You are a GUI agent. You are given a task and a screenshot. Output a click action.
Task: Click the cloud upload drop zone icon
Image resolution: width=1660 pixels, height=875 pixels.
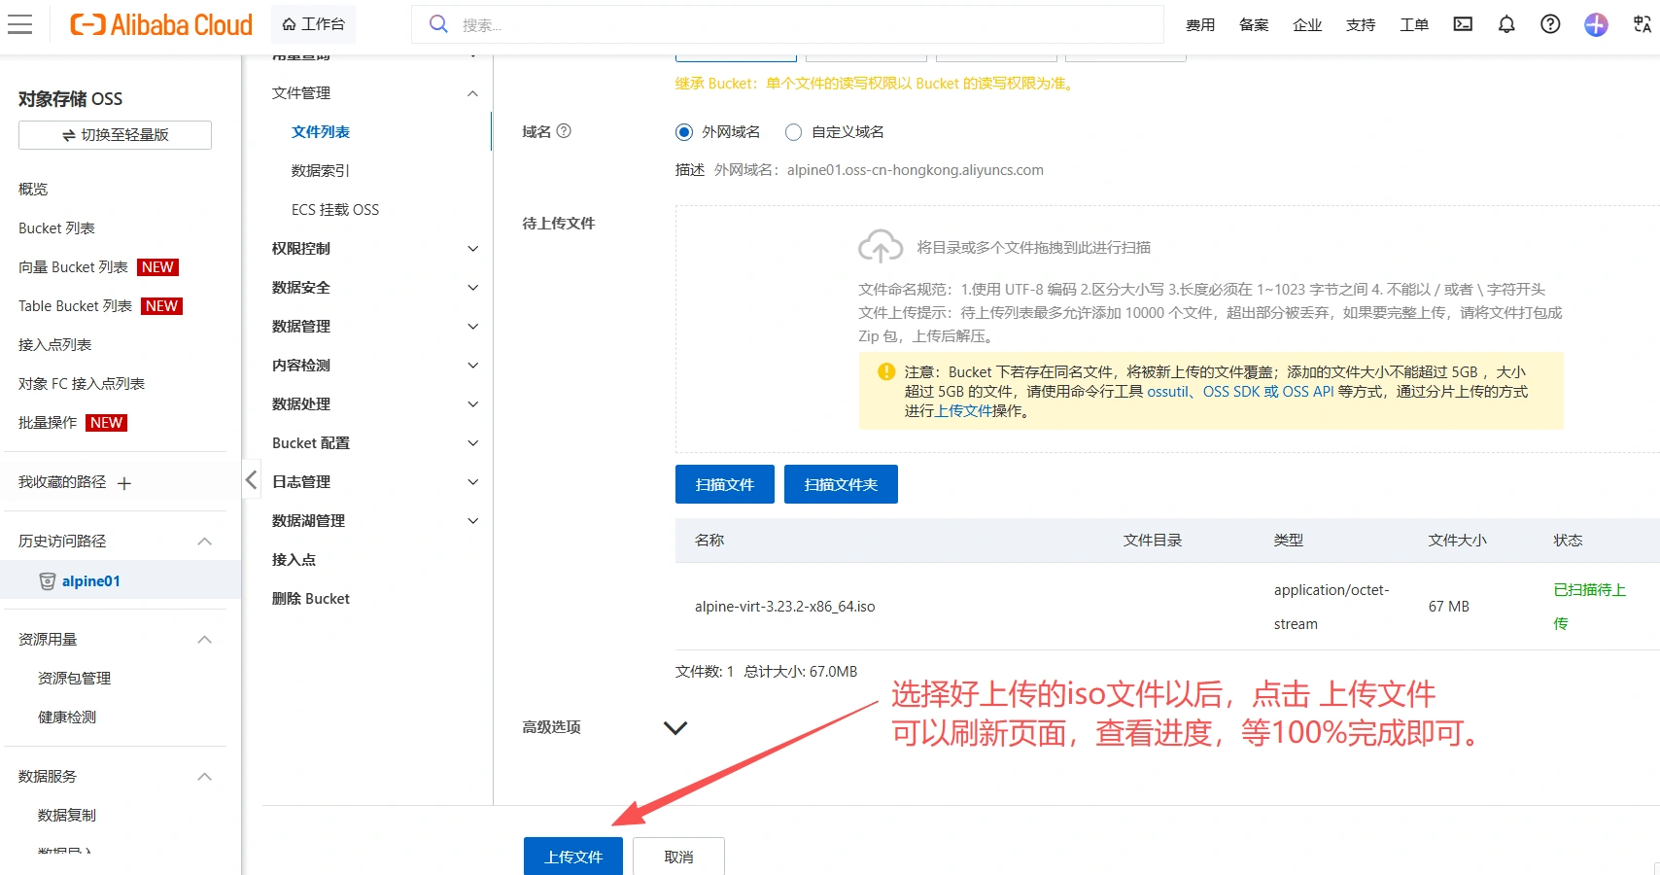(x=881, y=246)
